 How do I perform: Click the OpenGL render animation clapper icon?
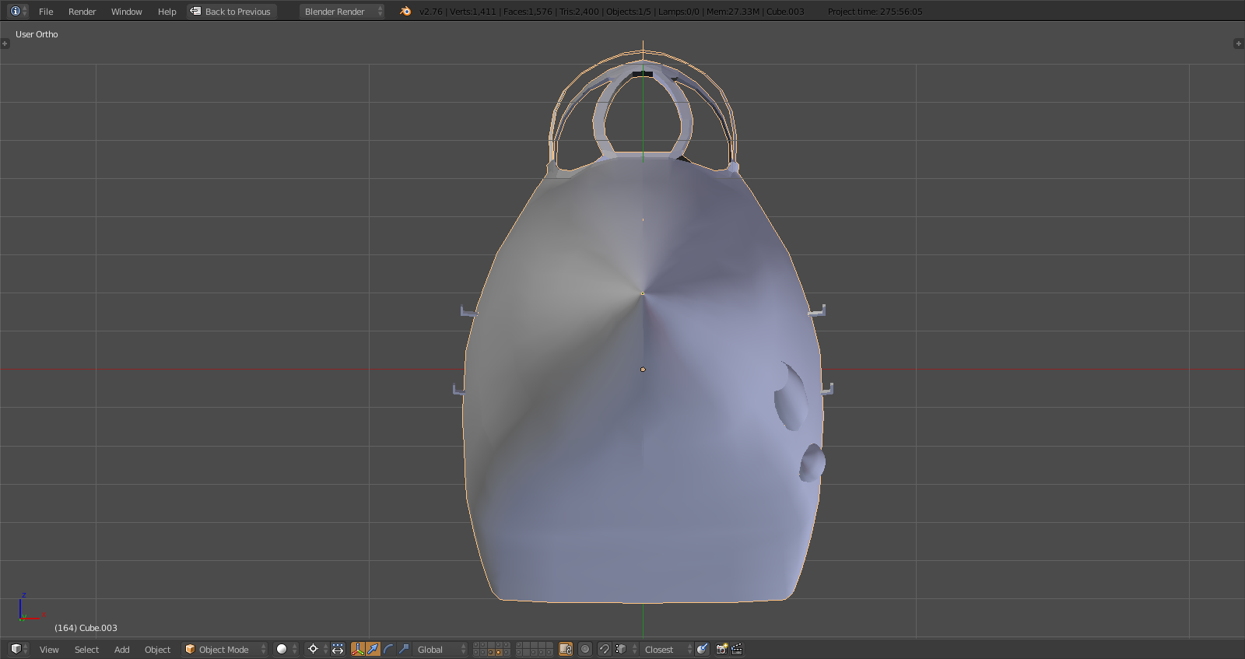point(737,649)
